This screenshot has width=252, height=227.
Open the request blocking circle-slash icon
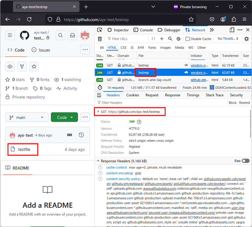pyautogui.click(x=179, y=39)
